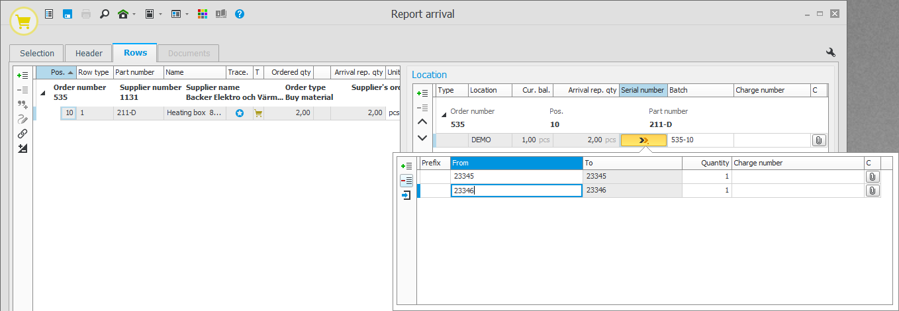The width and height of the screenshot is (899, 311).
Task: Click the Save icon in the toolbar
Action: [x=68, y=14]
